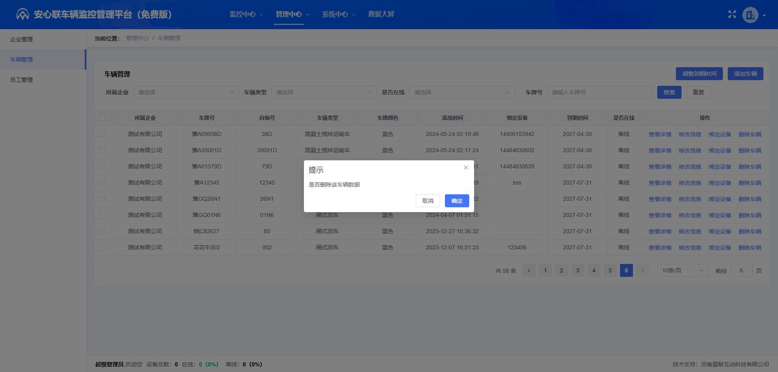Click device number 14484830602
The width and height of the screenshot is (778, 372).
point(517,150)
